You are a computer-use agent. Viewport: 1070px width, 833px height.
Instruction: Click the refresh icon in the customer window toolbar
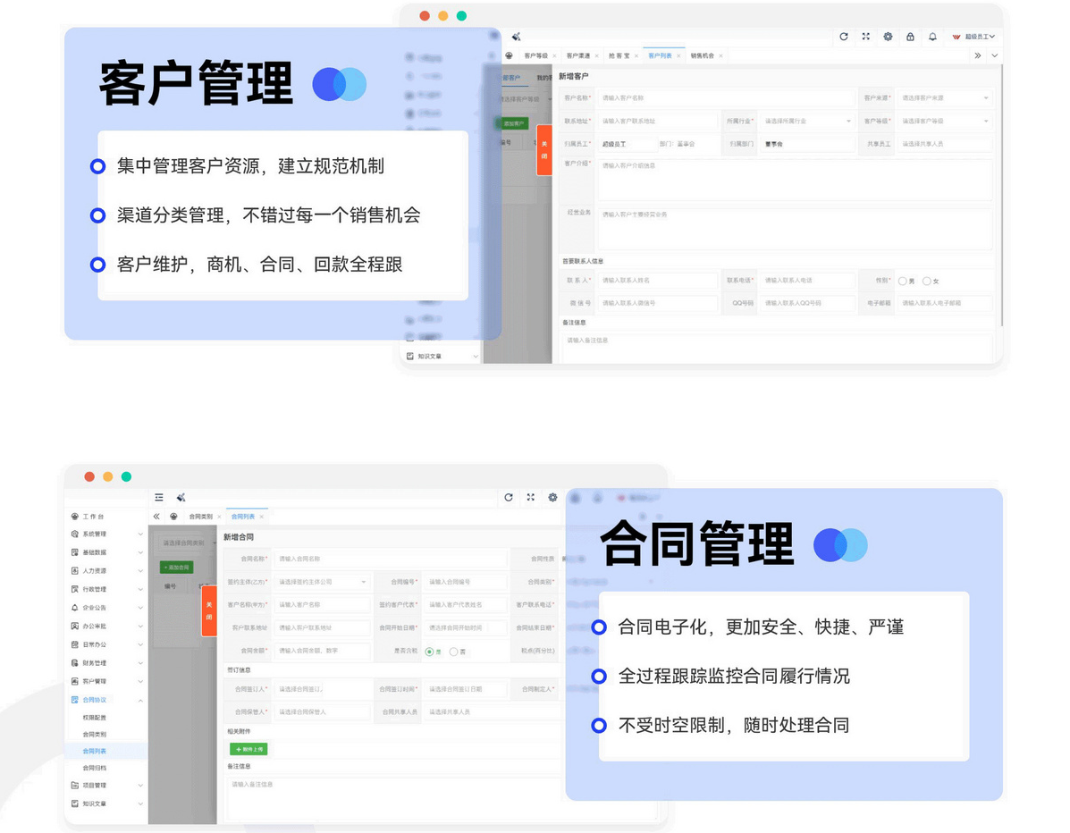coord(843,37)
